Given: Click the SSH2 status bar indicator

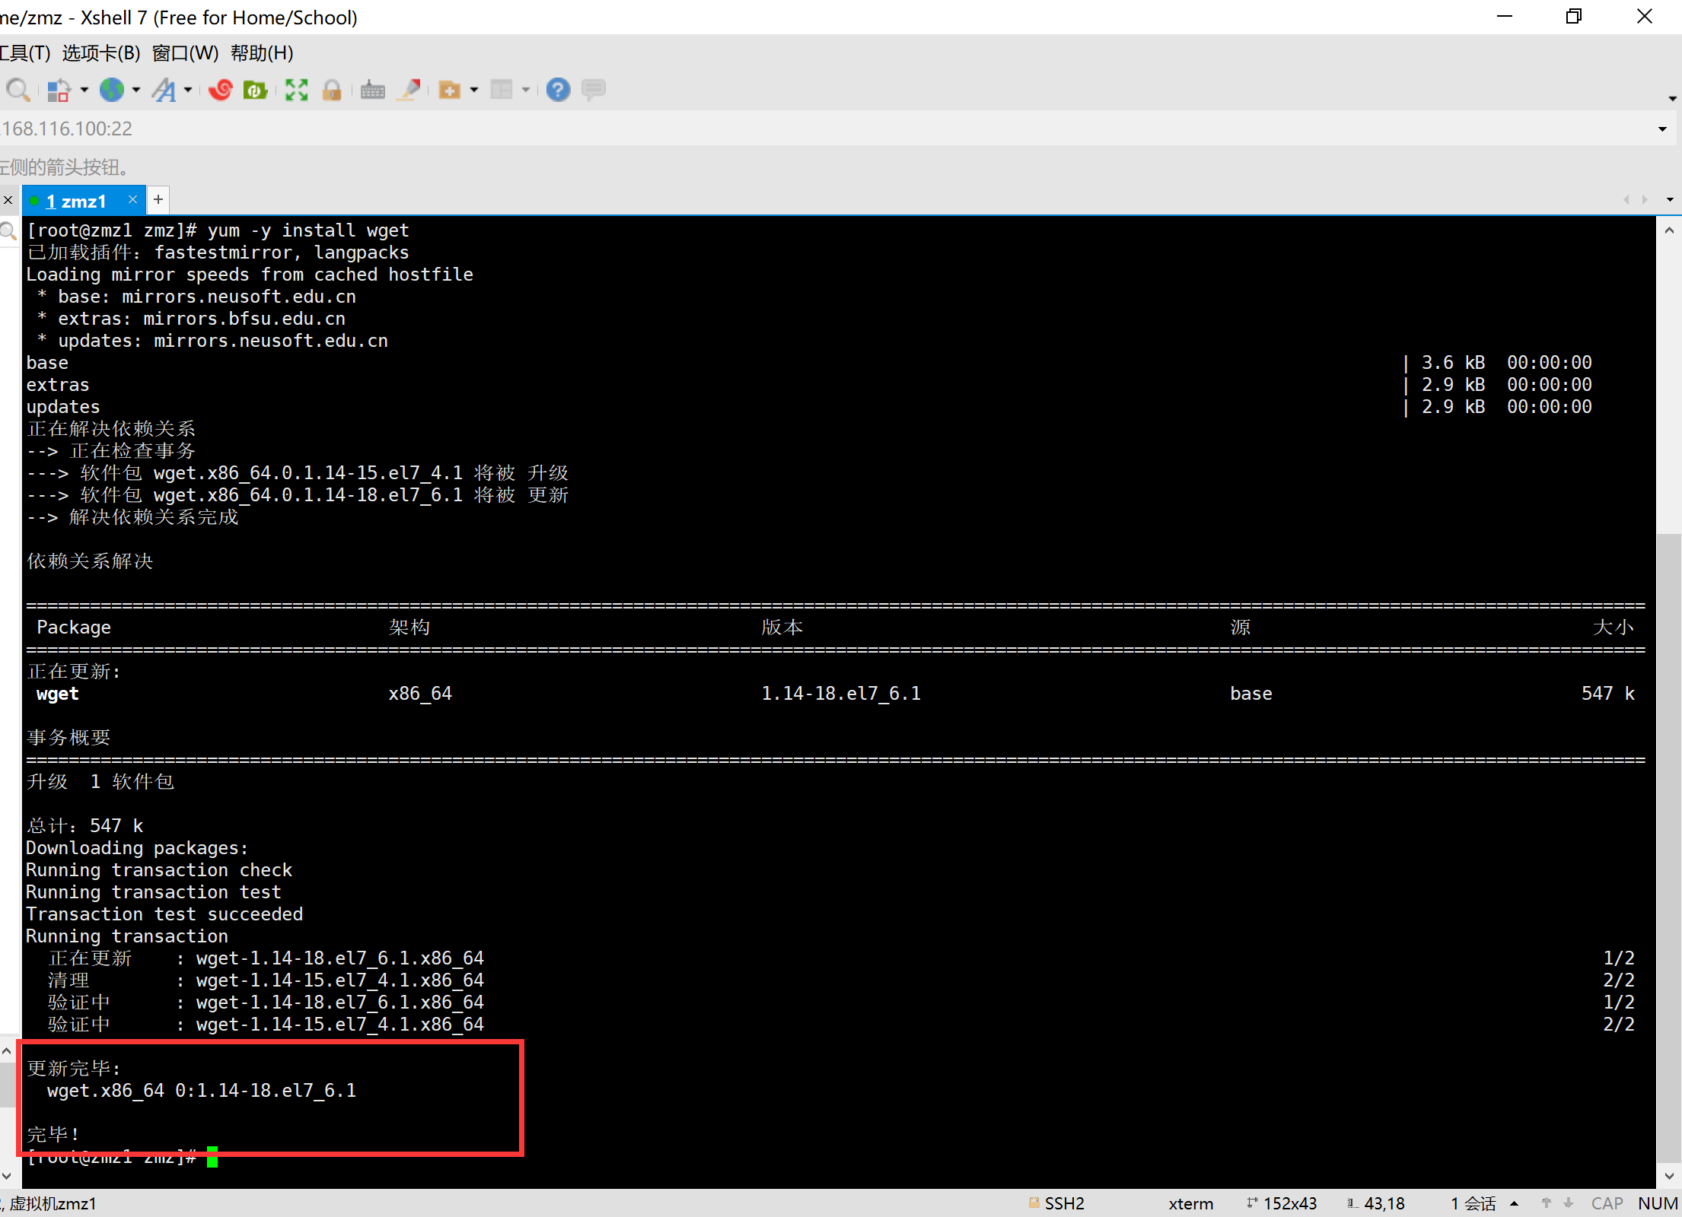Looking at the screenshot, I should [x=1056, y=1203].
